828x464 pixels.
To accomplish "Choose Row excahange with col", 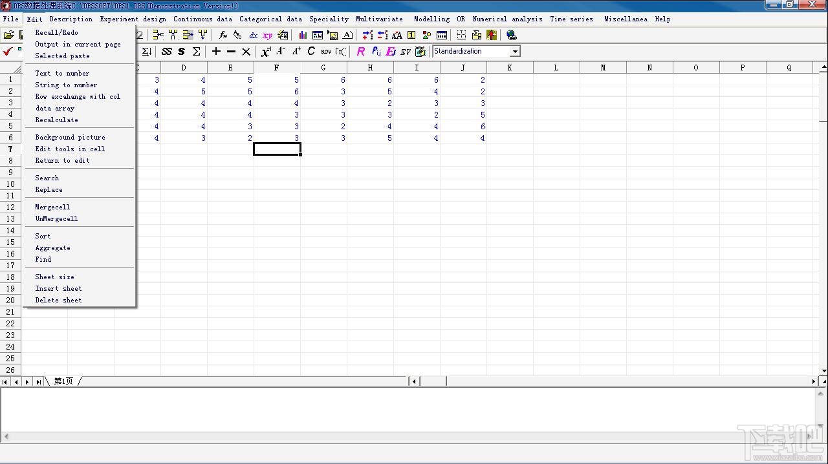I will click(x=79, y=96).
